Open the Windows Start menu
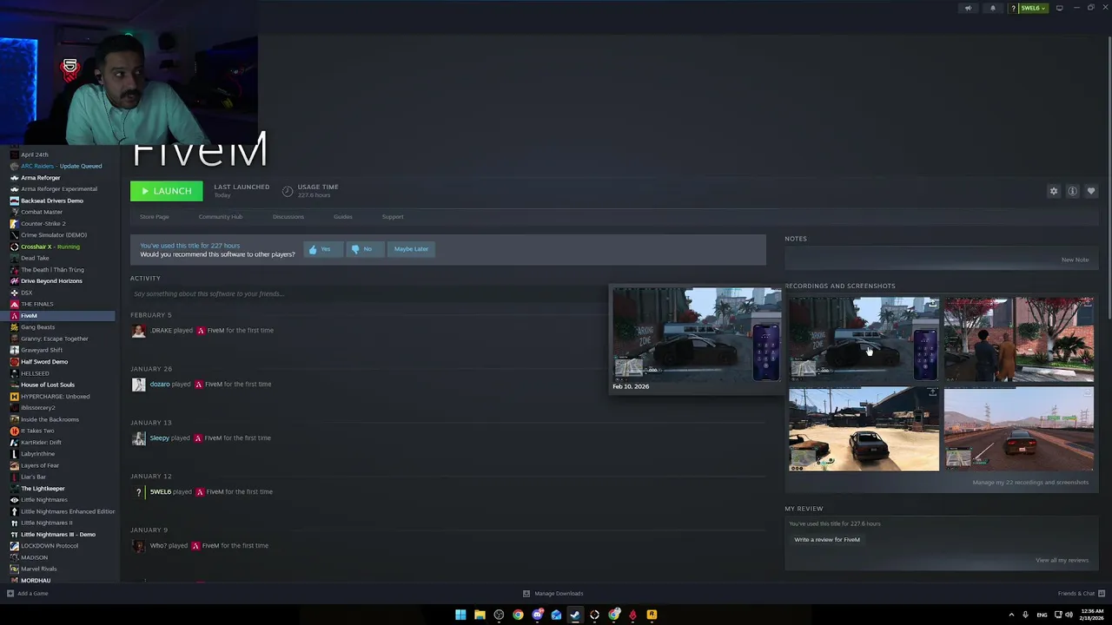 click(x=460, y=615)
